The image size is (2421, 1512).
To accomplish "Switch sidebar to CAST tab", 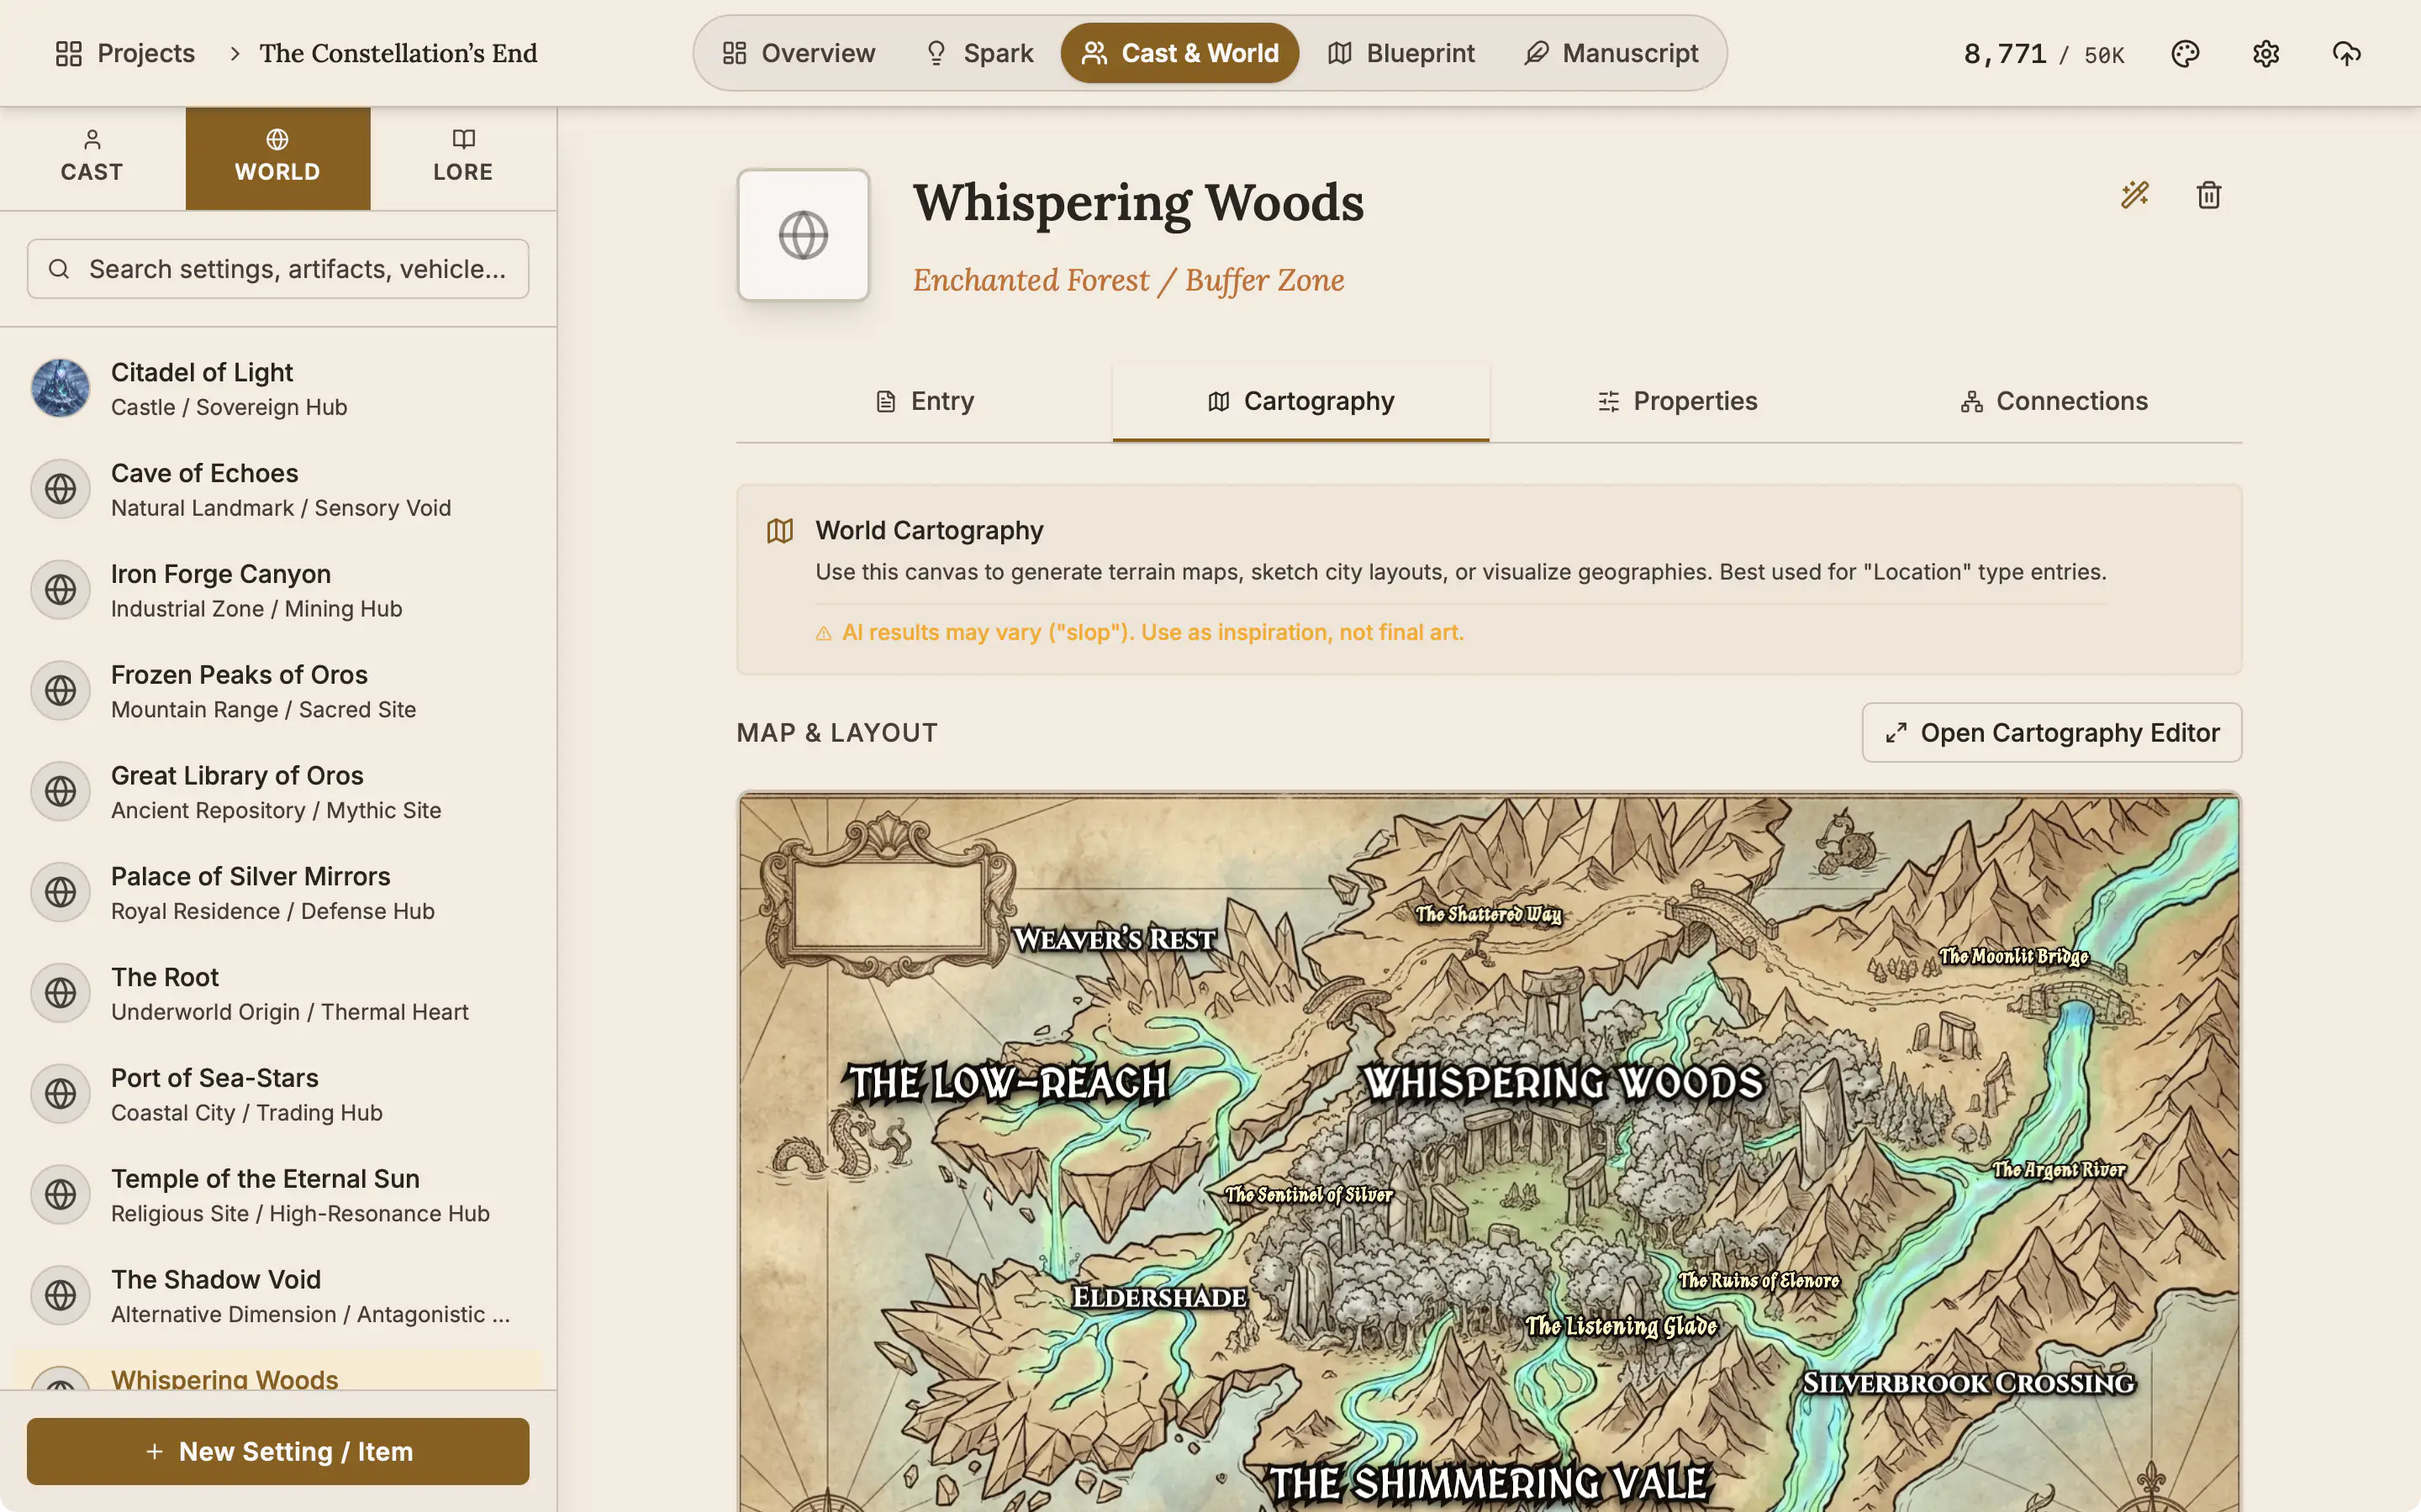I will (x=92, y=158).
